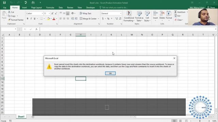Click the Copy command icon
218x122 pixels.
click(9, 16)
